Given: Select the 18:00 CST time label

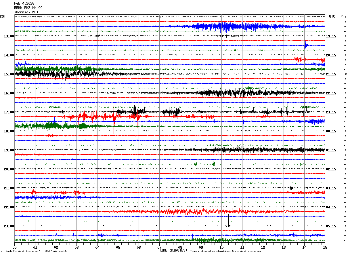Looking at the screenshot, I should coord(9,131).
